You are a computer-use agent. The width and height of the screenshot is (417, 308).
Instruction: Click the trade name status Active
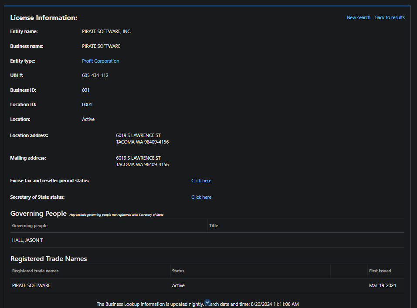tap(178, 285)
